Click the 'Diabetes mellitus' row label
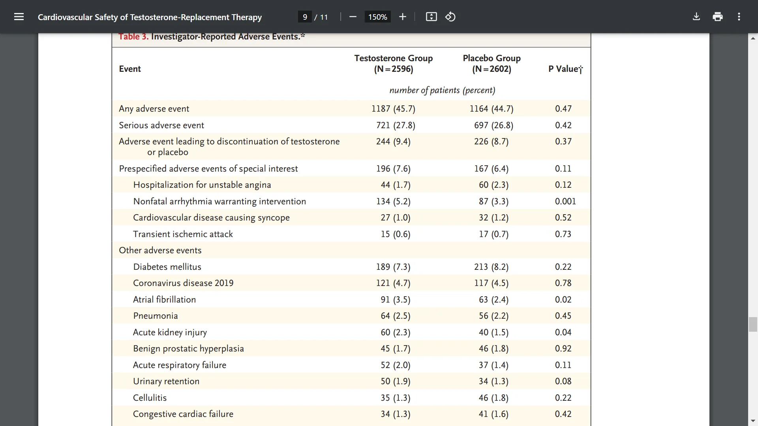Viewport: 758px width, 426px height. (167, 267)
